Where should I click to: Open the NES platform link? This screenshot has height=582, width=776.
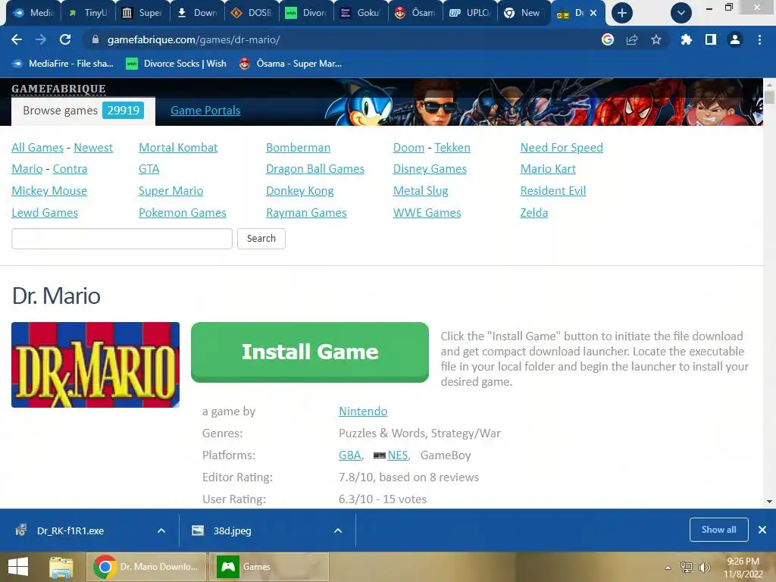pyautogui.click(x=397, y=455)
